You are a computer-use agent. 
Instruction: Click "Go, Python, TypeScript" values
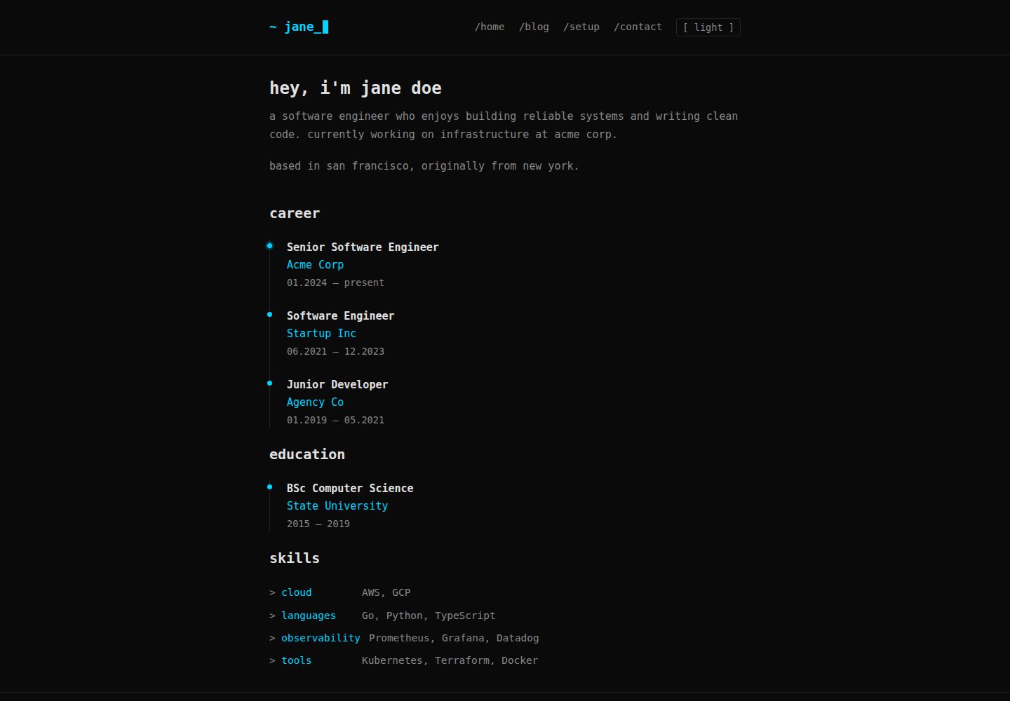(x=429, y=616)
